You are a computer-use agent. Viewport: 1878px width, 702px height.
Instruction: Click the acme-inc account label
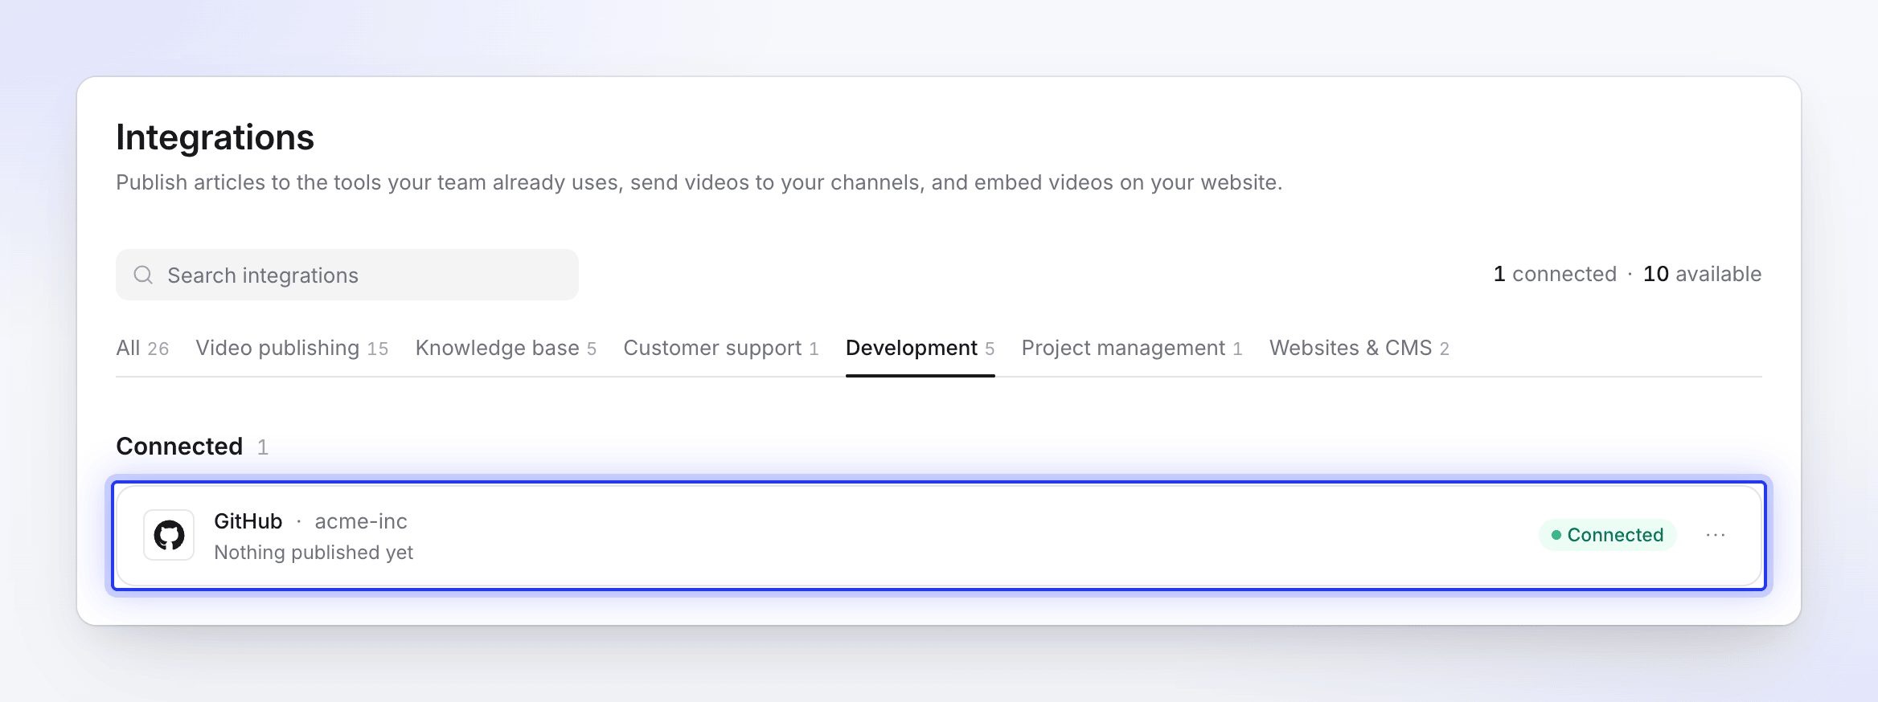(x=361, y=521)
